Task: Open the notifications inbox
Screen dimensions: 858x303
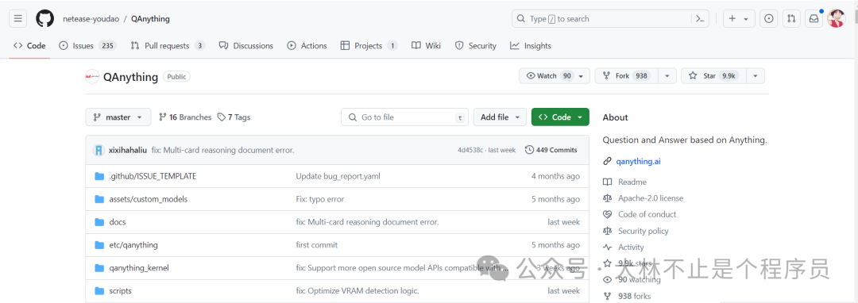Action: (814, 18)
